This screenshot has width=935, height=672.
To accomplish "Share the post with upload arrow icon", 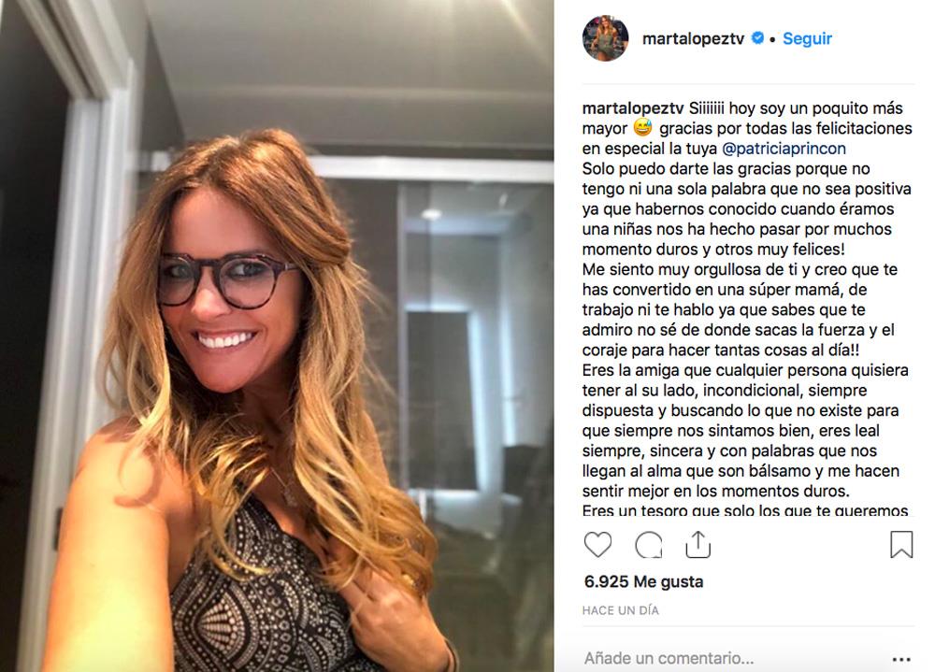I will tap(698, 544).
